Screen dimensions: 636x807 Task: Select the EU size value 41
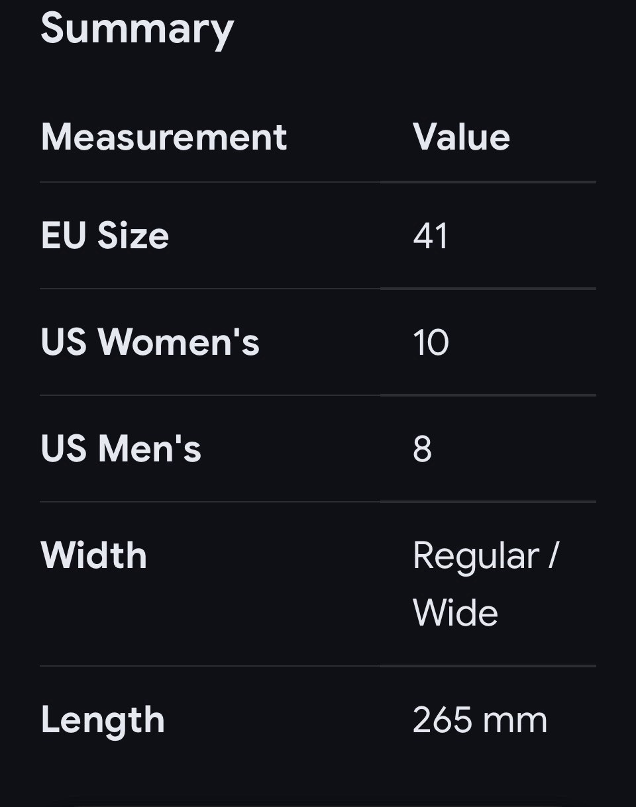431,236
